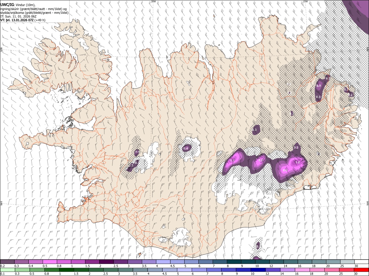Click the 'UWC/IG: Vindur (10m)' title text
Screen dimensions: 369x276
(x=18, y=5)
